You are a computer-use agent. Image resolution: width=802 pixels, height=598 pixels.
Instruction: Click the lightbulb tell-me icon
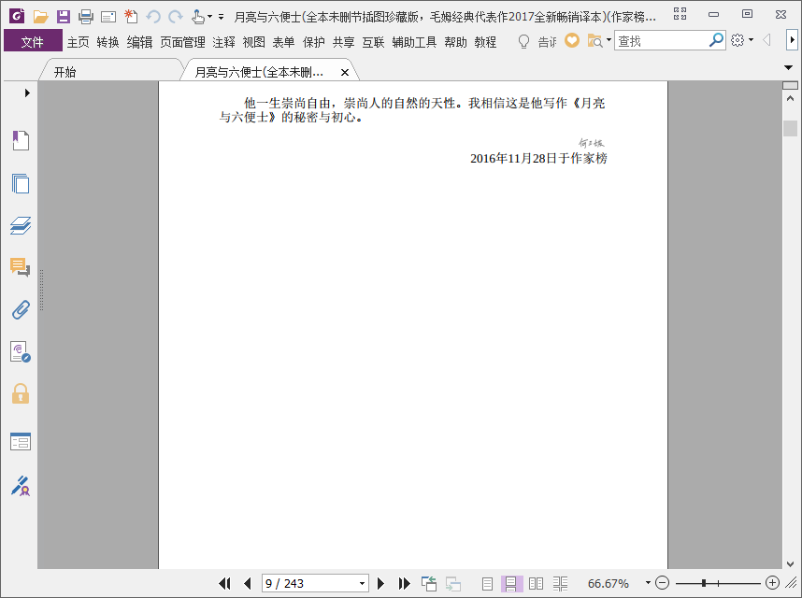pos(523,41)
